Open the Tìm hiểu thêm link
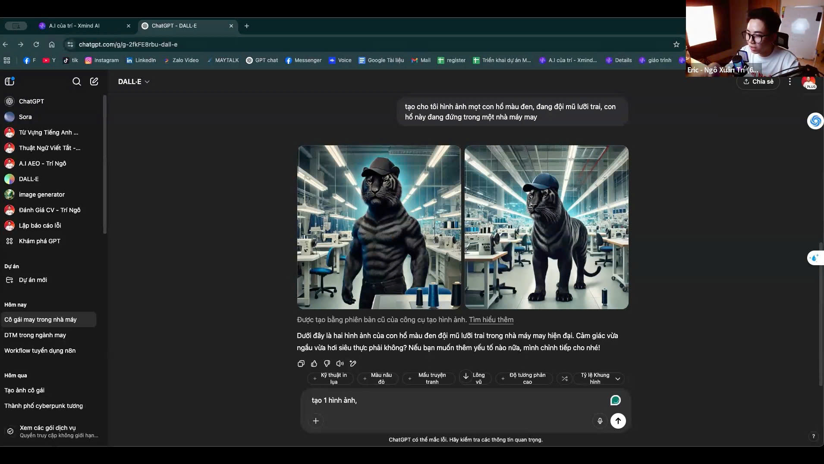 (x=491, y=320)
